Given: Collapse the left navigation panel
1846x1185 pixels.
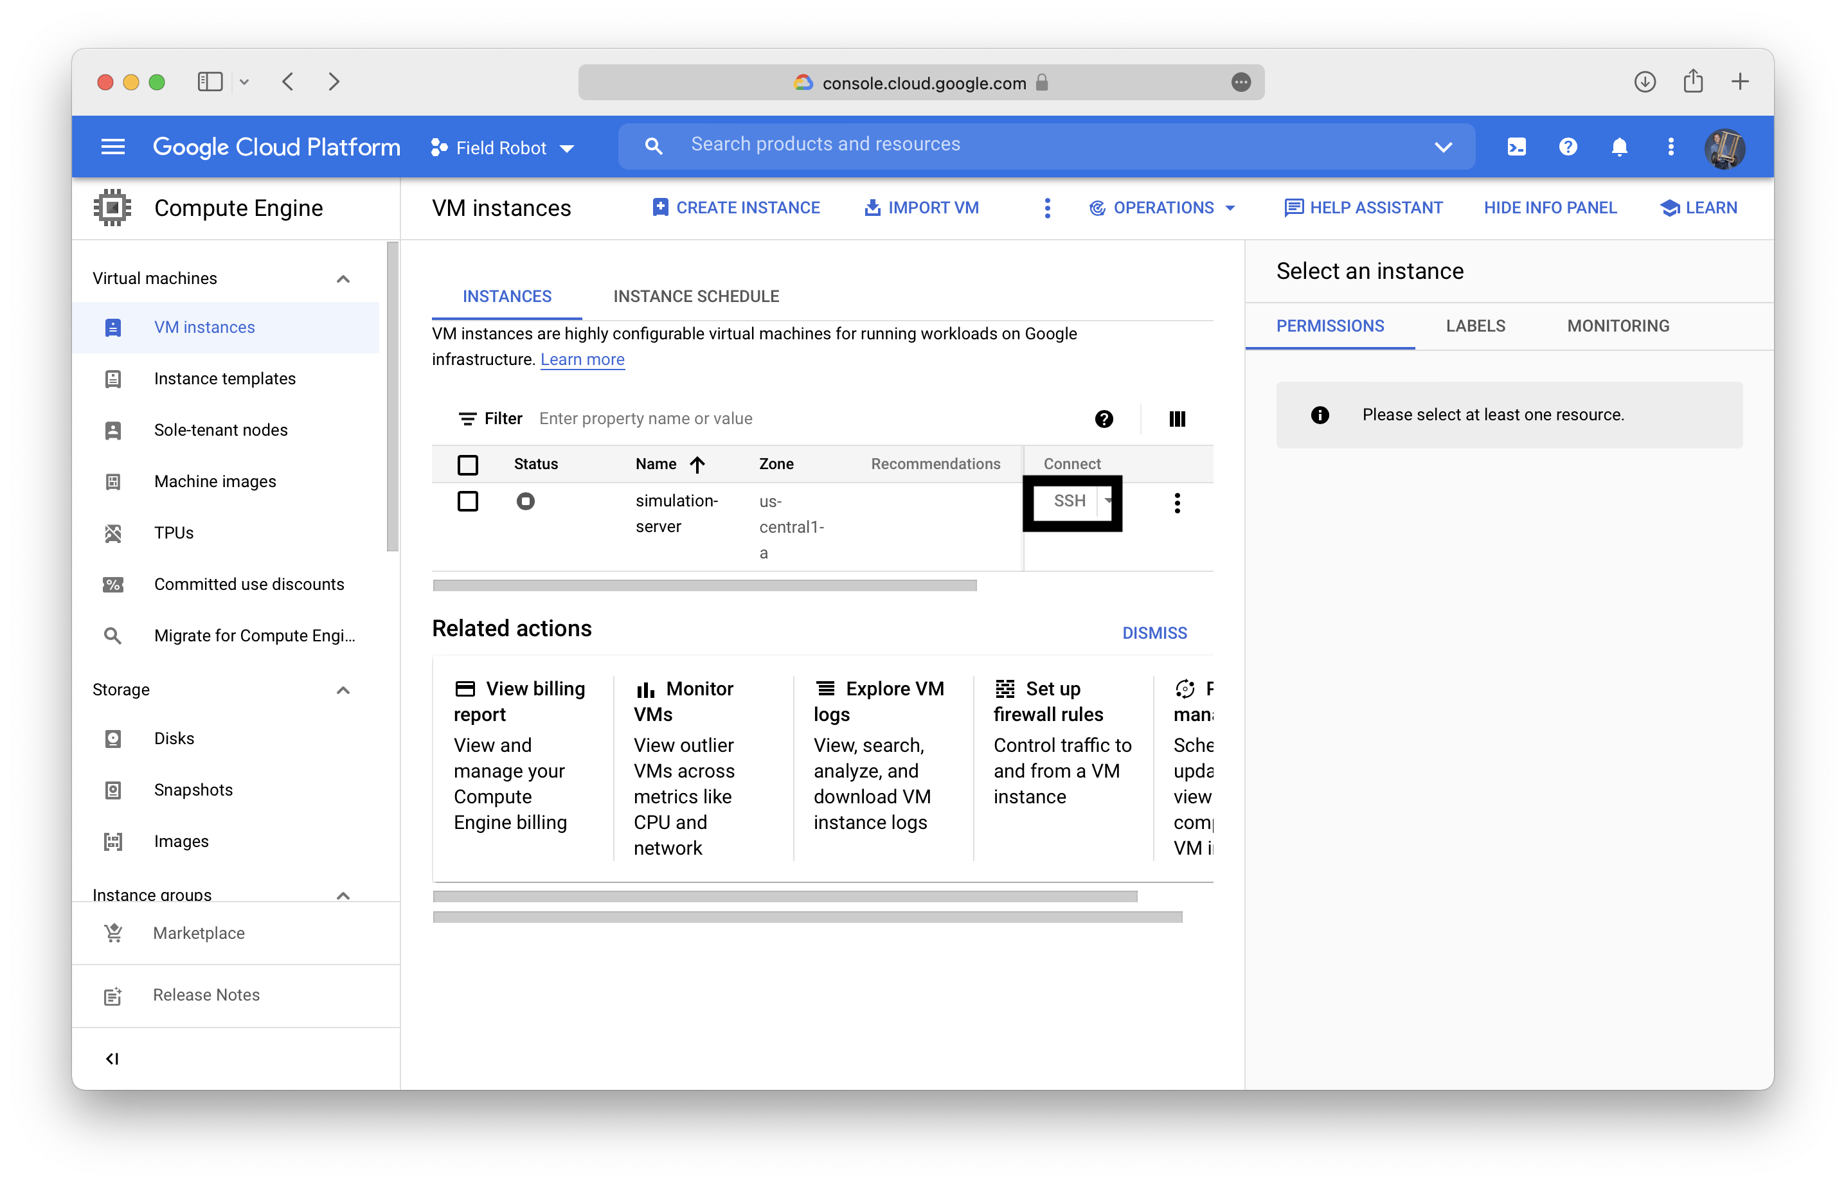Looking at the screenshot, I should pyautogui.click(x=112, y=1058).
